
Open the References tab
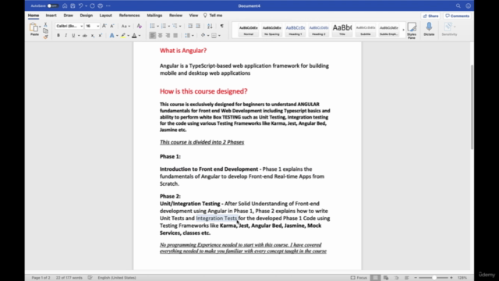129,16
